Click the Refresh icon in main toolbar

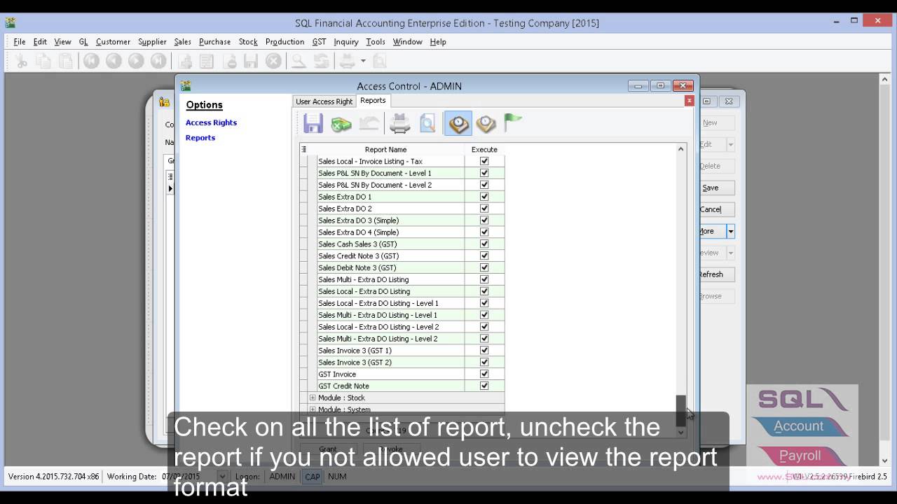[322, 61]
